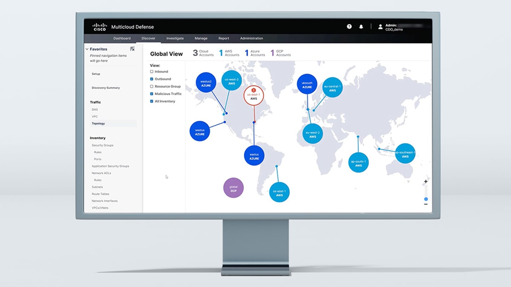Click the 1 AWS Accounts counter
The height and width of the screenshot is (287, 511).
(229, 53)
